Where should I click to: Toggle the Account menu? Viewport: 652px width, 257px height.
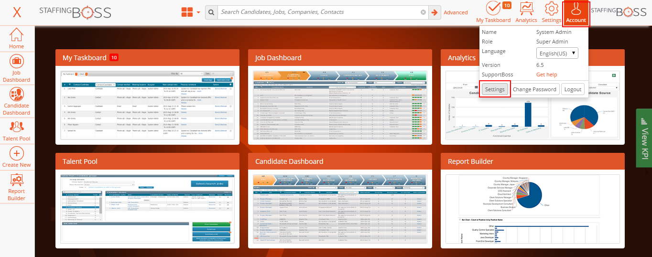click(x=576, y=13)
